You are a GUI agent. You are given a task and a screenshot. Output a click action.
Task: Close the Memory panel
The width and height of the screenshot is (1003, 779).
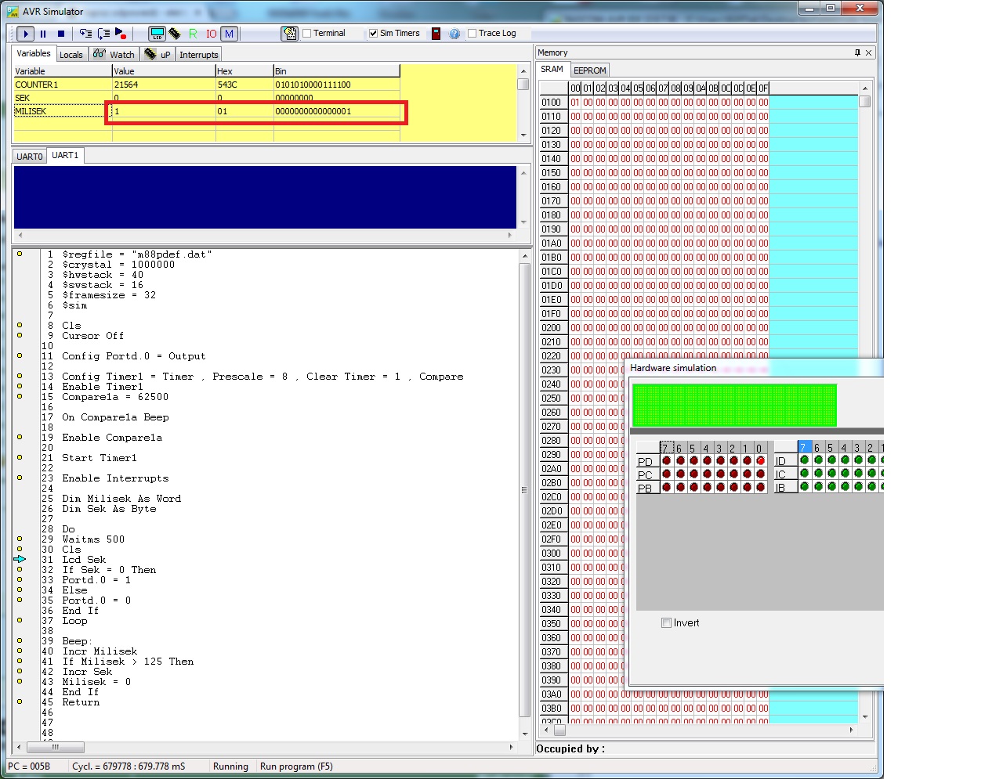[x=868, y=52]
